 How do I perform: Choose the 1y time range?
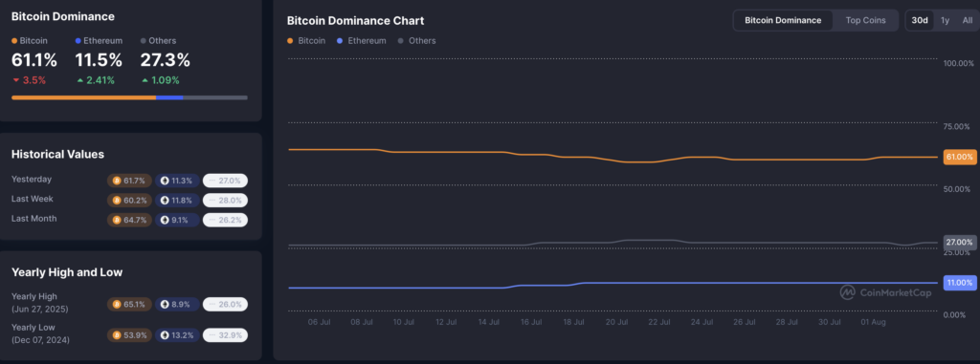945,20
